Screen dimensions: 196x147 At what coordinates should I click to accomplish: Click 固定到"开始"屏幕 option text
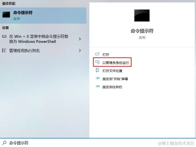[115, 79]
